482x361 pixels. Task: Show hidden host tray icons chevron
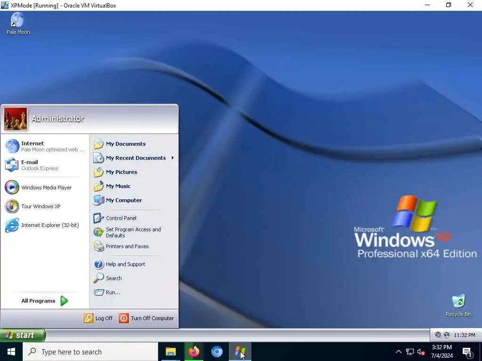398,352
